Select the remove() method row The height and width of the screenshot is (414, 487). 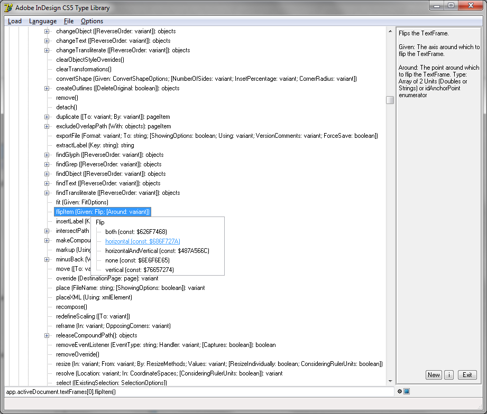click(67, 98)
